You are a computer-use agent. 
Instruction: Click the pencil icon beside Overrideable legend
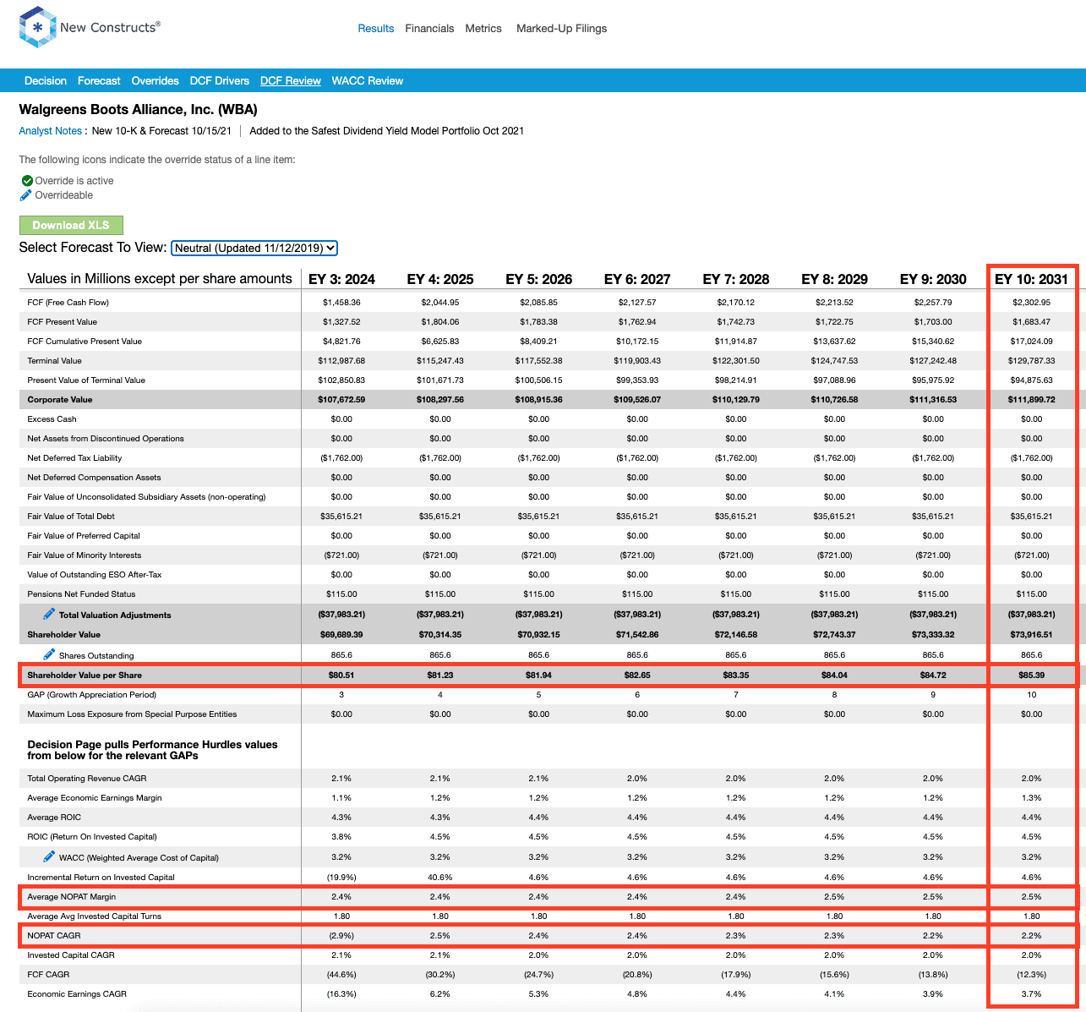(26, 195)
